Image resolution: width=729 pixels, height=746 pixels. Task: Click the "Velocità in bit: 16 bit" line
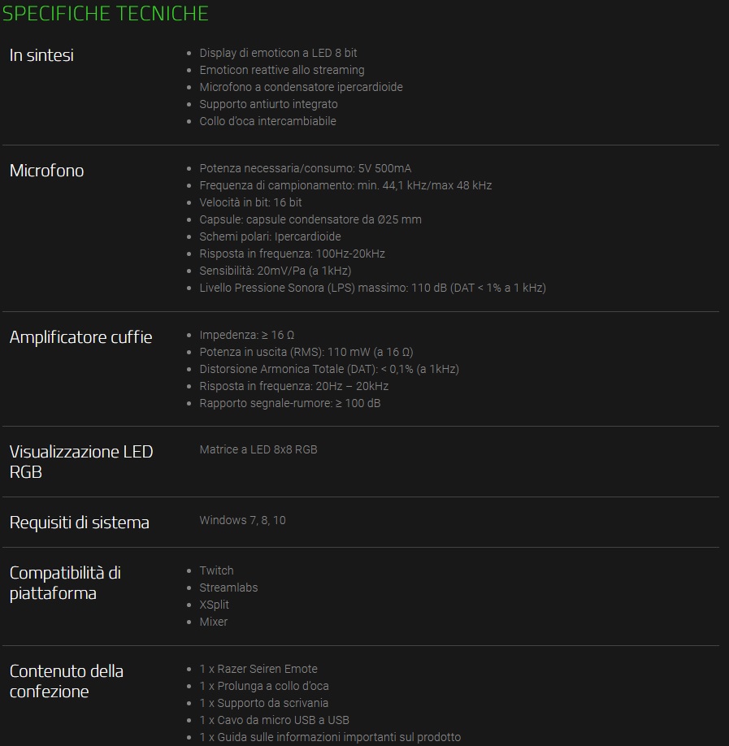(250, 202)
